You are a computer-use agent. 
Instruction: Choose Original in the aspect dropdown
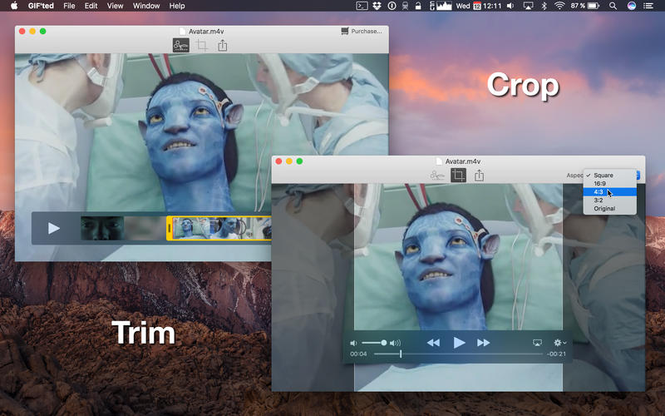pyautogui.click(x=604, y=209)
